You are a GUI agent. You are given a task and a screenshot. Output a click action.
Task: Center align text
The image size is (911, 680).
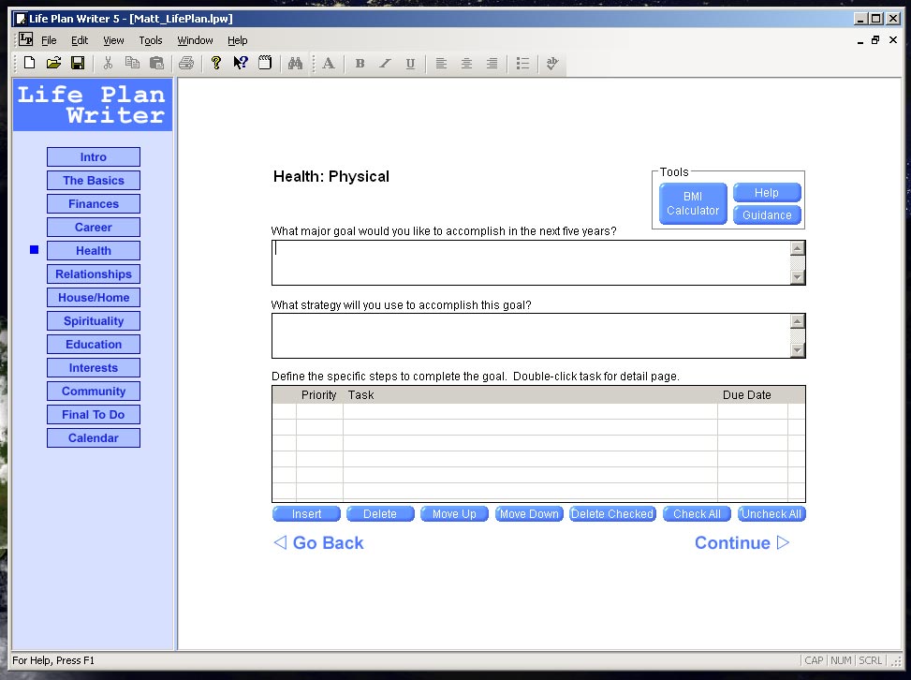click(466, 64)
